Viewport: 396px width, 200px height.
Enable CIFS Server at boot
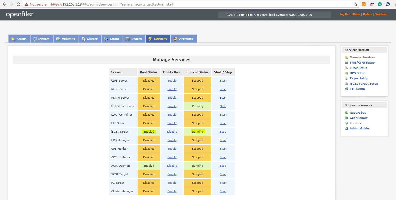click(172, 81)
